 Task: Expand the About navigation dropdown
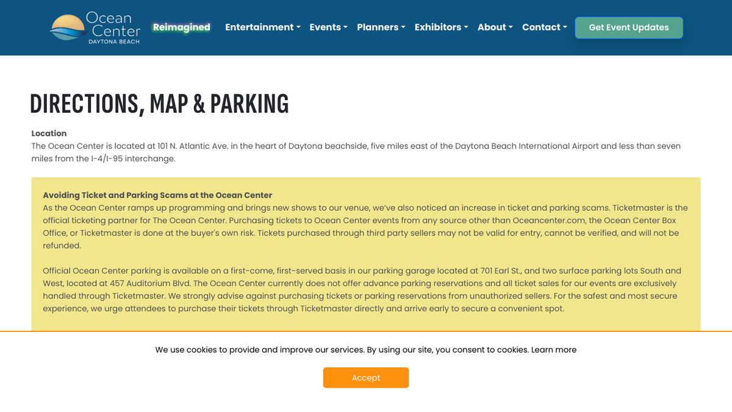coord(492,27)
